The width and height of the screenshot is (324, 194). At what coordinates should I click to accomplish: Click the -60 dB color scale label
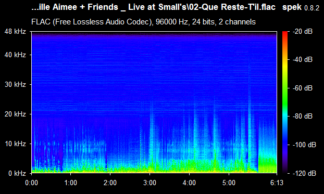point(303,88)
